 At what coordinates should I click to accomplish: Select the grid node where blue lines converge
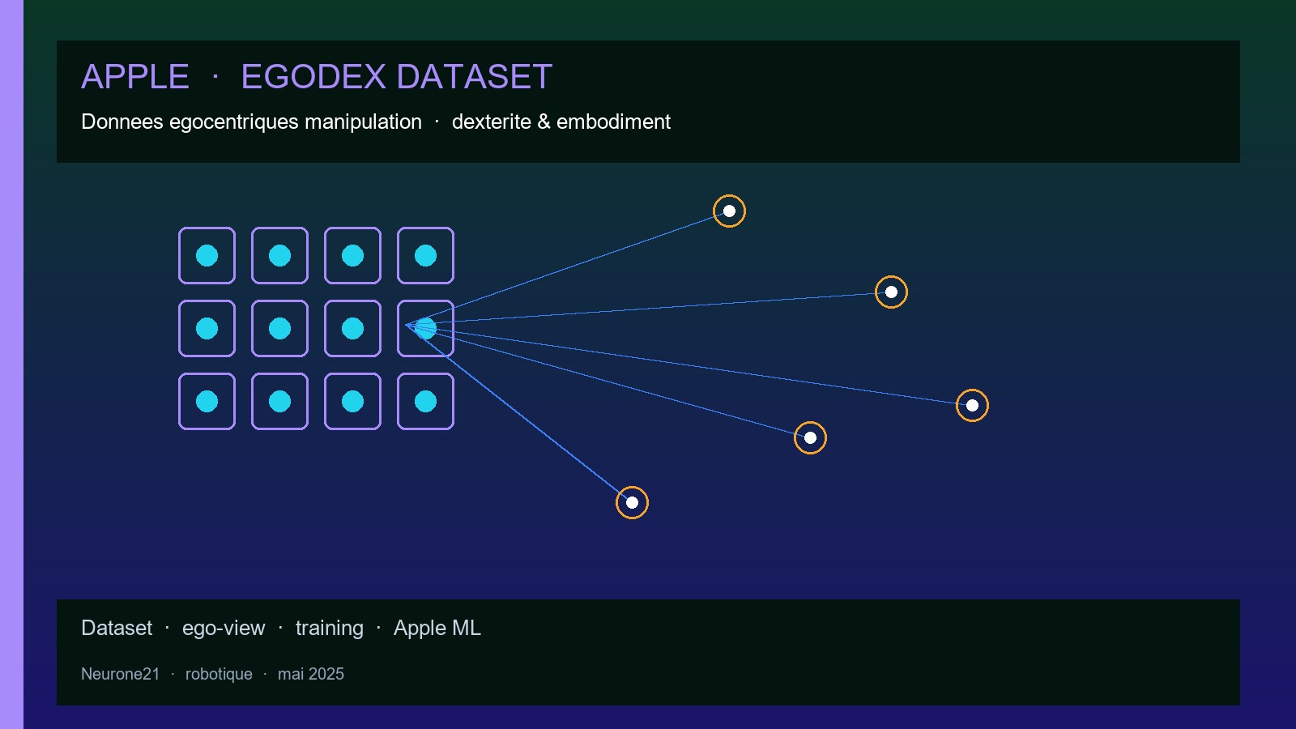(425, 328)
